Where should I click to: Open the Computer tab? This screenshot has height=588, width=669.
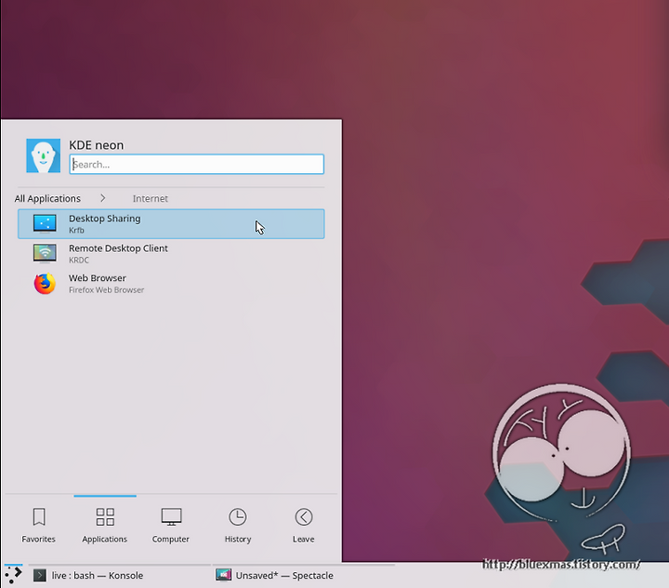[x=171, y=525]
